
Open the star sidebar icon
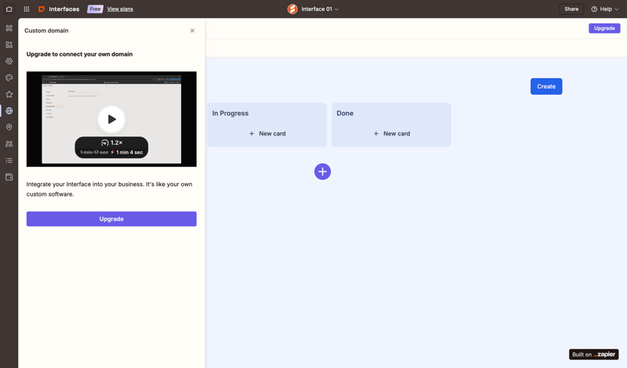pos(9,94)
